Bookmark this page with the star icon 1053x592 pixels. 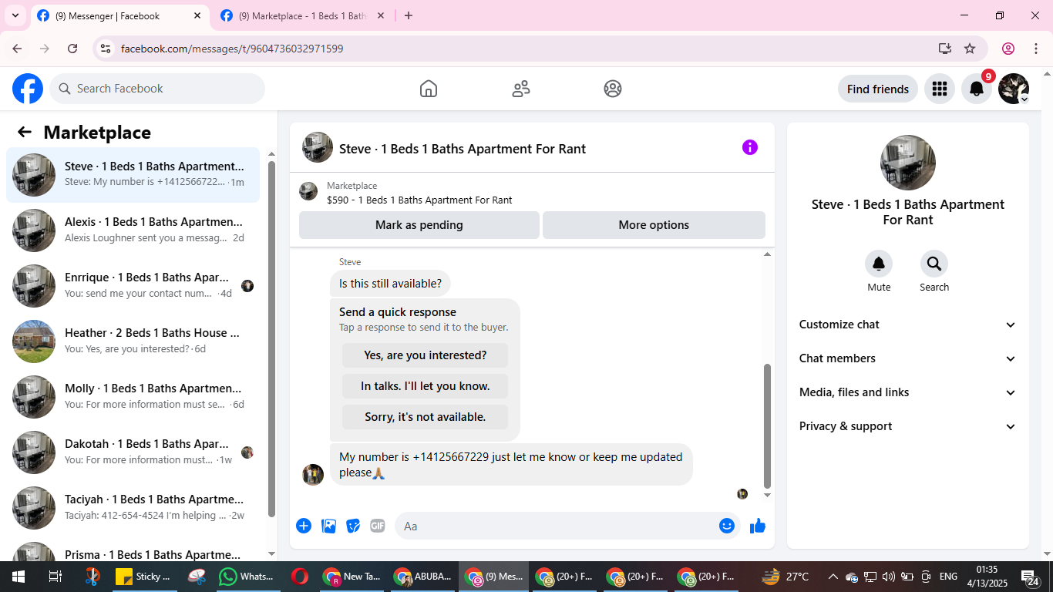tap(970, 49)
